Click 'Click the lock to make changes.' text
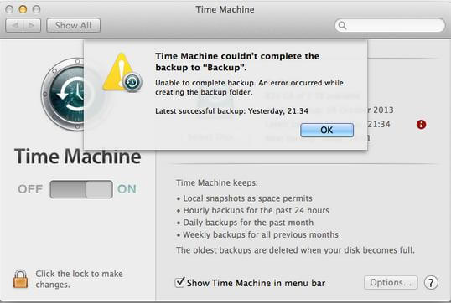The width and height of the screenshot is (451, 303). click(x=79, y=279)
